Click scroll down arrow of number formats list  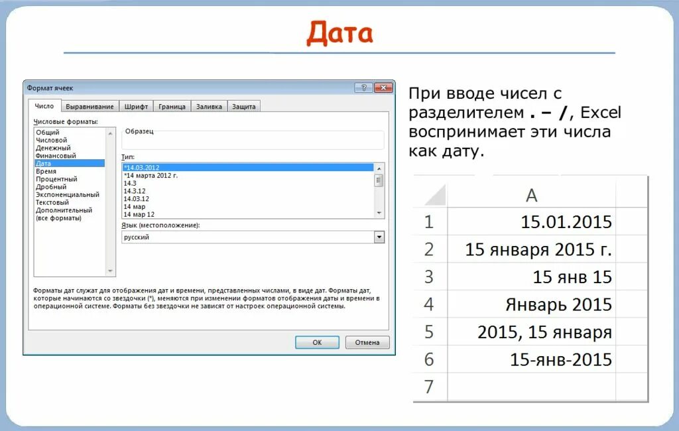(x=111, y=271)
